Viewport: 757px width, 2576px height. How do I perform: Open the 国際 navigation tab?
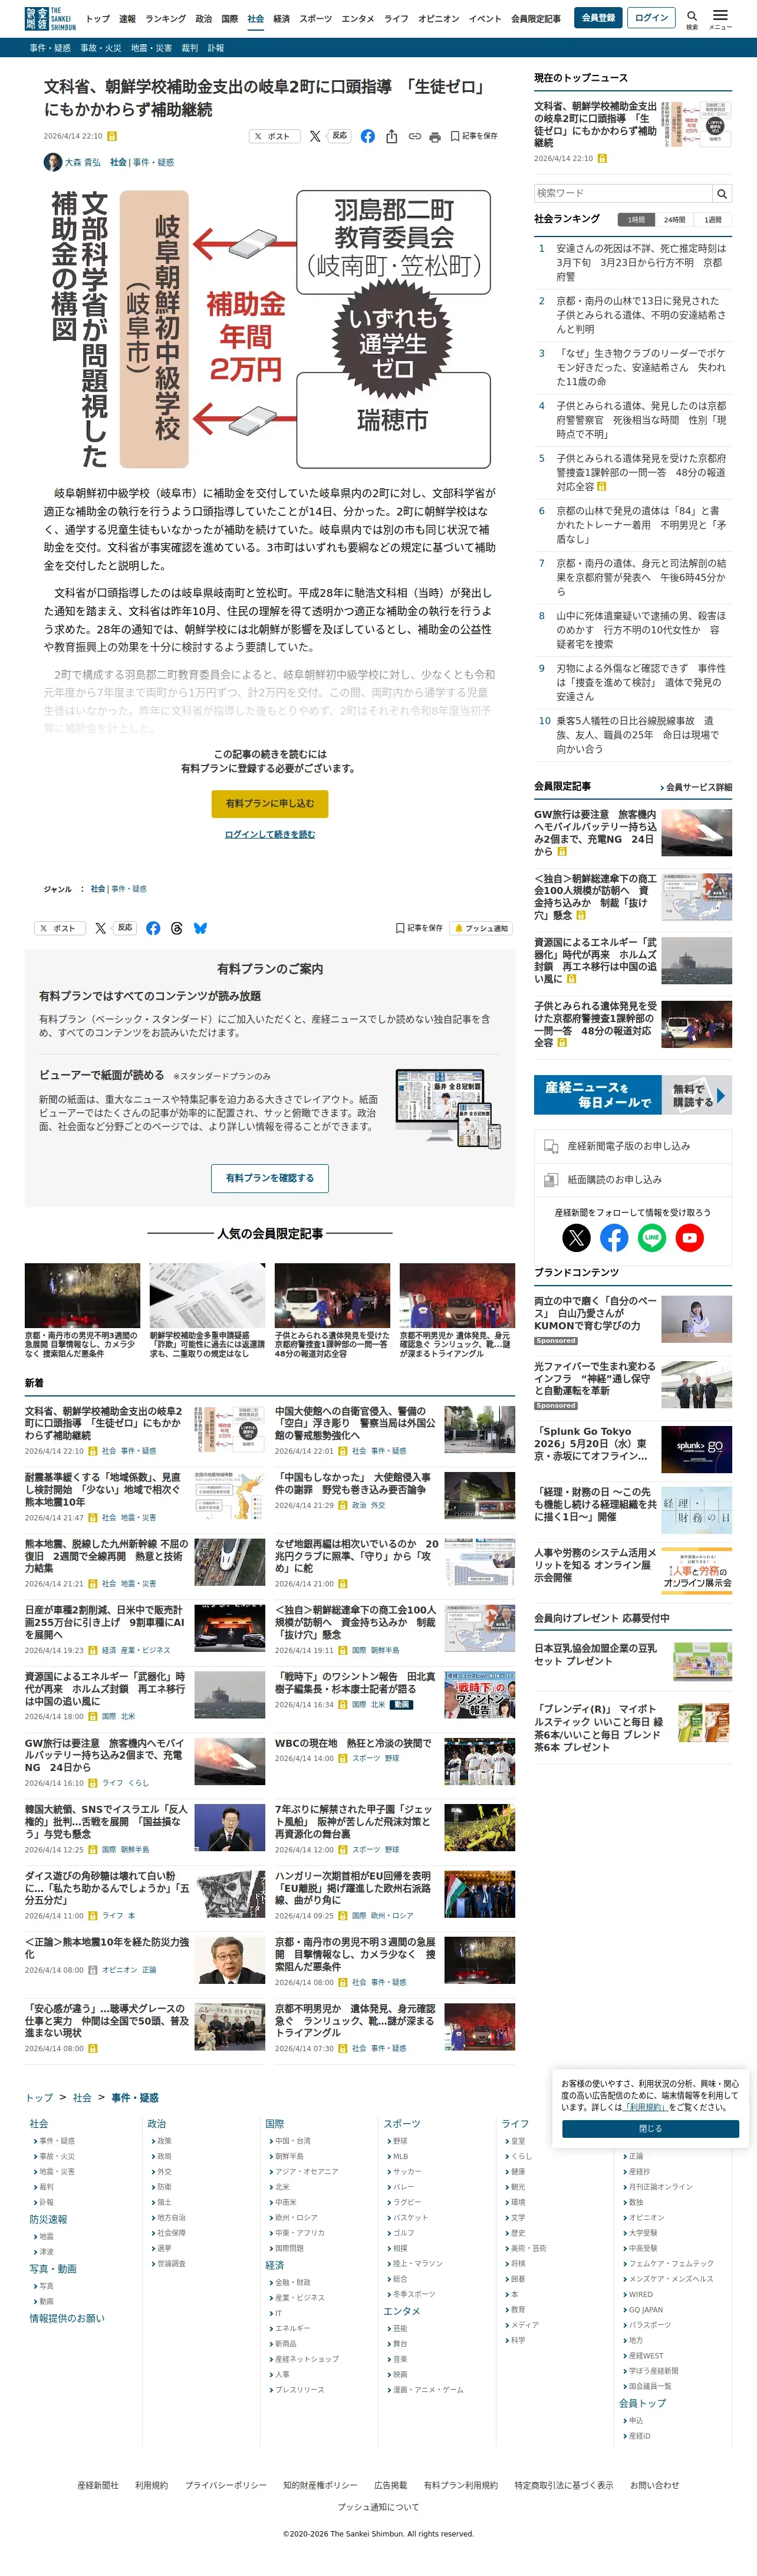230,19
